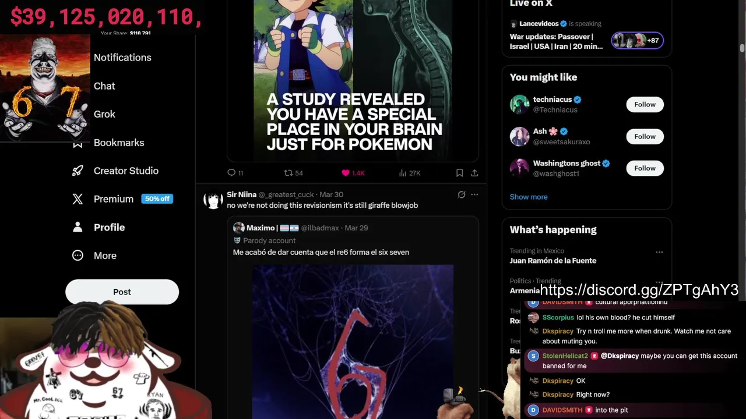Viewport: 746px width, 419px height.
Task: Bookmark the Pokemon post
Action: tap(459, 173)
